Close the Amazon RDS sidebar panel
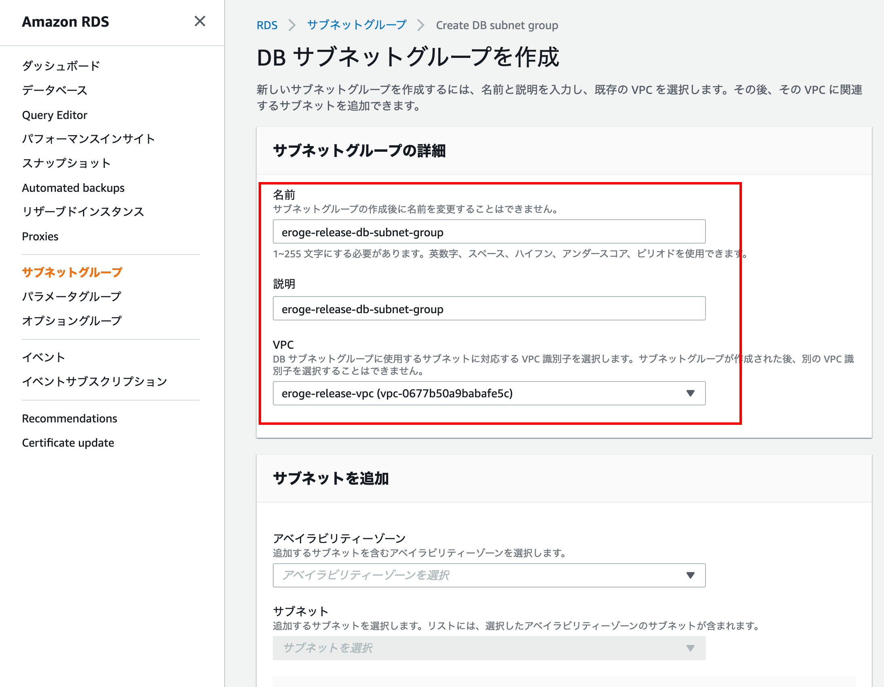Image resolution: width=884 pixels, height=687 pixels. click(200, 21)
